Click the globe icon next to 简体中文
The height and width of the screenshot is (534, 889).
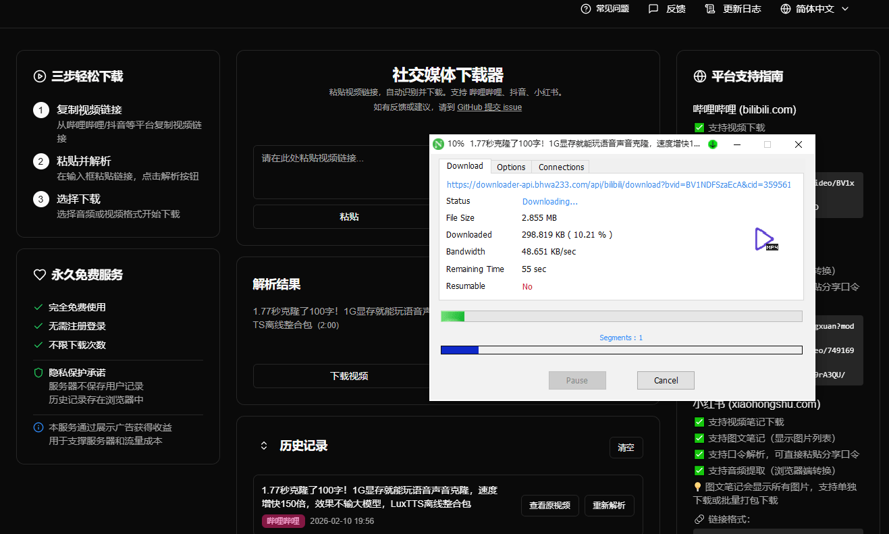784,8
